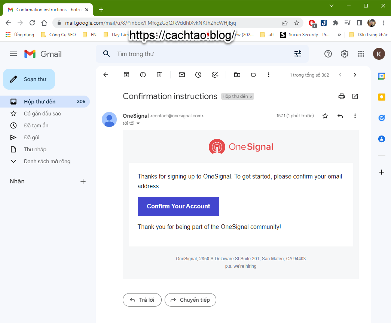Viewport: 391px width, 323px height.
Task: Open Gmail support help icon
Action: [328, 54]
